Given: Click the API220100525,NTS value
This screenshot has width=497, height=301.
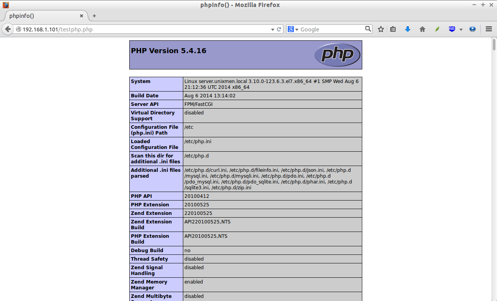Looking at the screenshot, I should [x=207, y=222].
